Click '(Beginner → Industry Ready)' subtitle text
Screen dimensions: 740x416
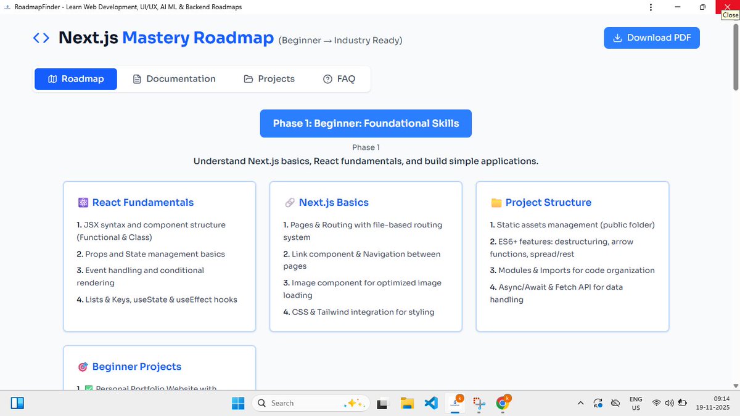pos(340,40)
